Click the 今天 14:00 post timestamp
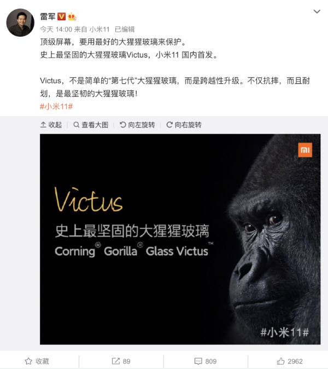328x369 pixels. (x=56, y=30)
